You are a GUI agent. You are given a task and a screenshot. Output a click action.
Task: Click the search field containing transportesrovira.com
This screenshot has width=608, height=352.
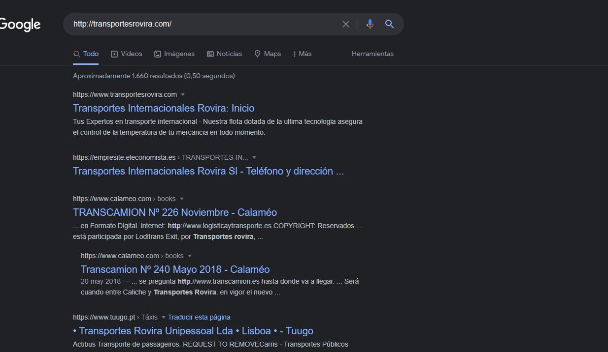204,24
